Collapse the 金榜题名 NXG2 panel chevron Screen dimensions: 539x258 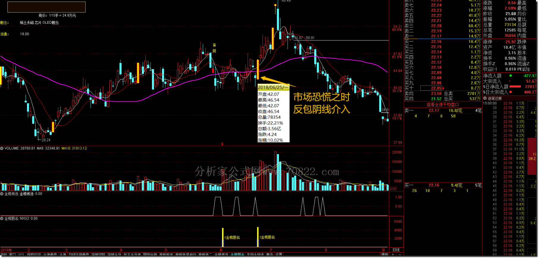point(2,218)
